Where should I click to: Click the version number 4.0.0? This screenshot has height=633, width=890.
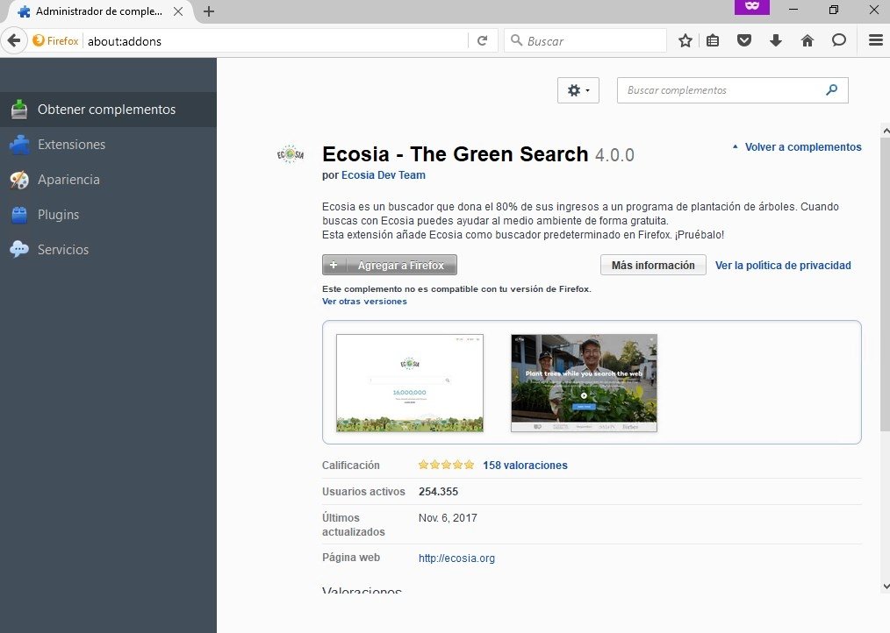[x=614, y=155]
